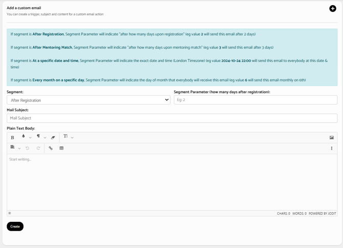Click the undo icon in editor
The width and height of the screenshot is (343, 248).
[x=27, y=148]
